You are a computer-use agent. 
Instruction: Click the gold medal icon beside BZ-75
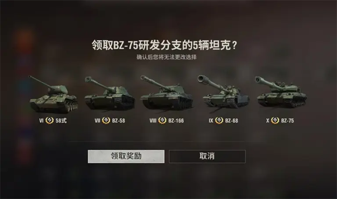pyautogui.click(x=275, y=121)
